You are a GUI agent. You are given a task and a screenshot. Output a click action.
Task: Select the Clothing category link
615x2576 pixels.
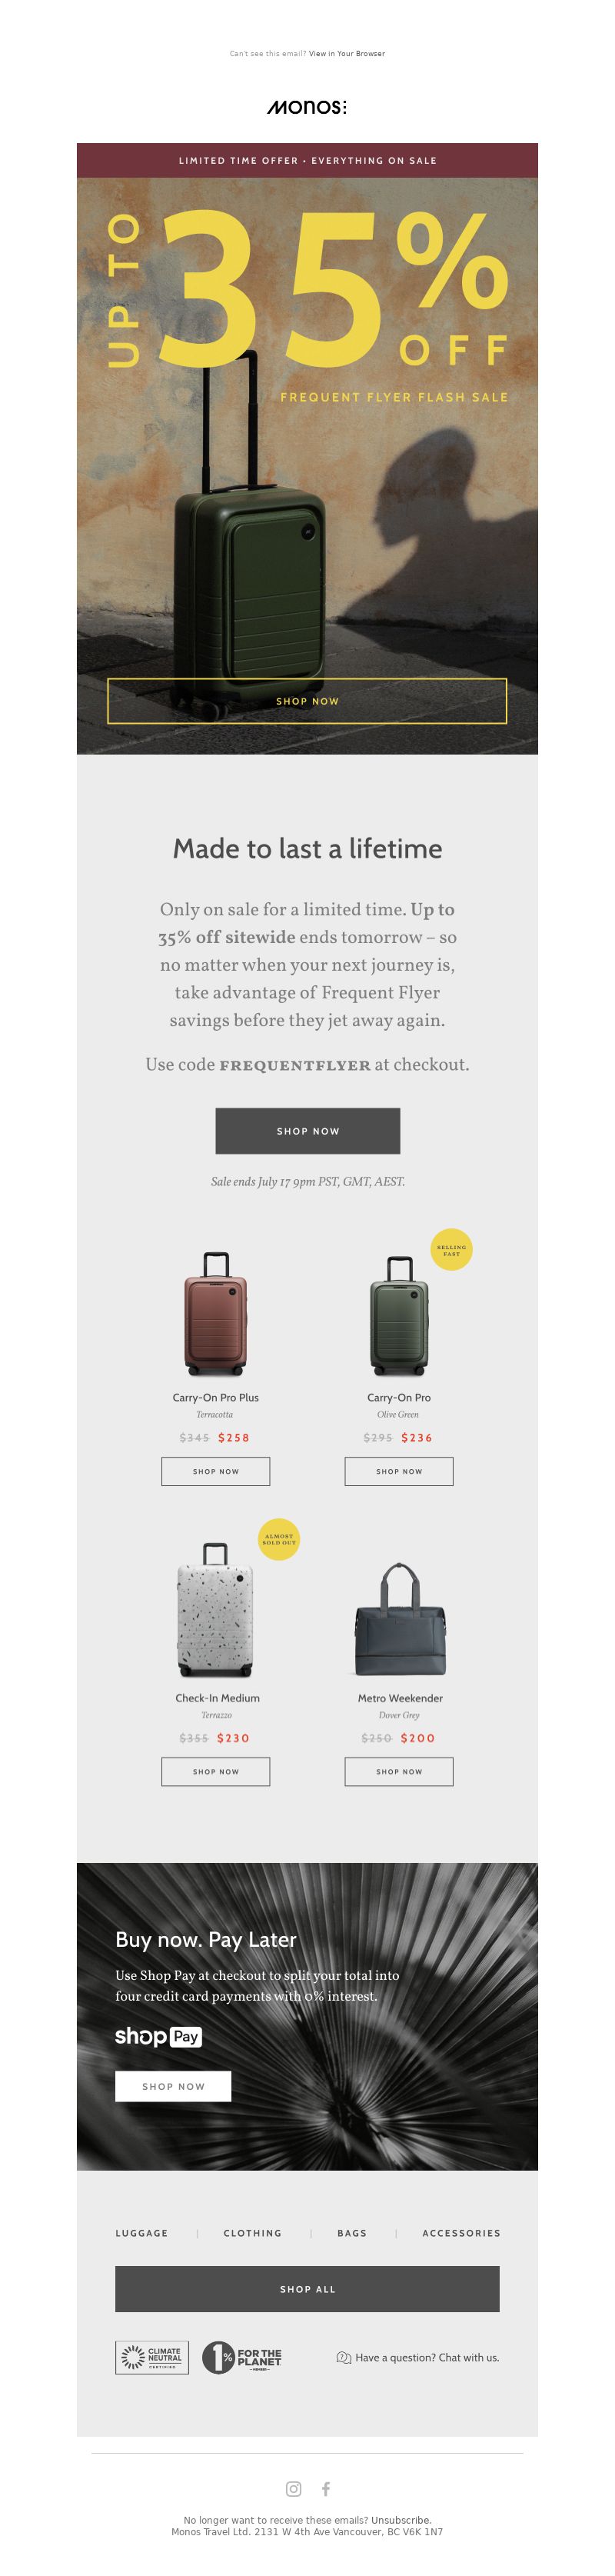253,2233
